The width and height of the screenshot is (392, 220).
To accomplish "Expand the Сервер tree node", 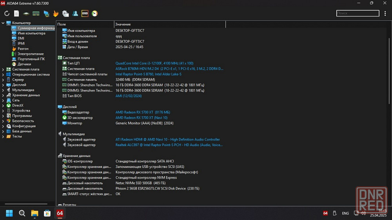I will click(3, 80).
